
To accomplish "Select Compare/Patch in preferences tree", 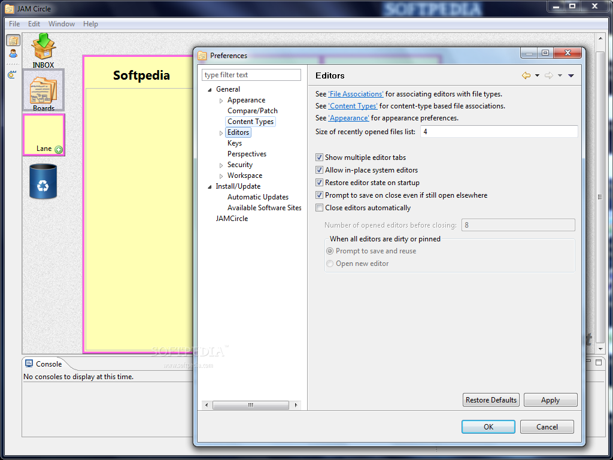I will pos(253,111).
